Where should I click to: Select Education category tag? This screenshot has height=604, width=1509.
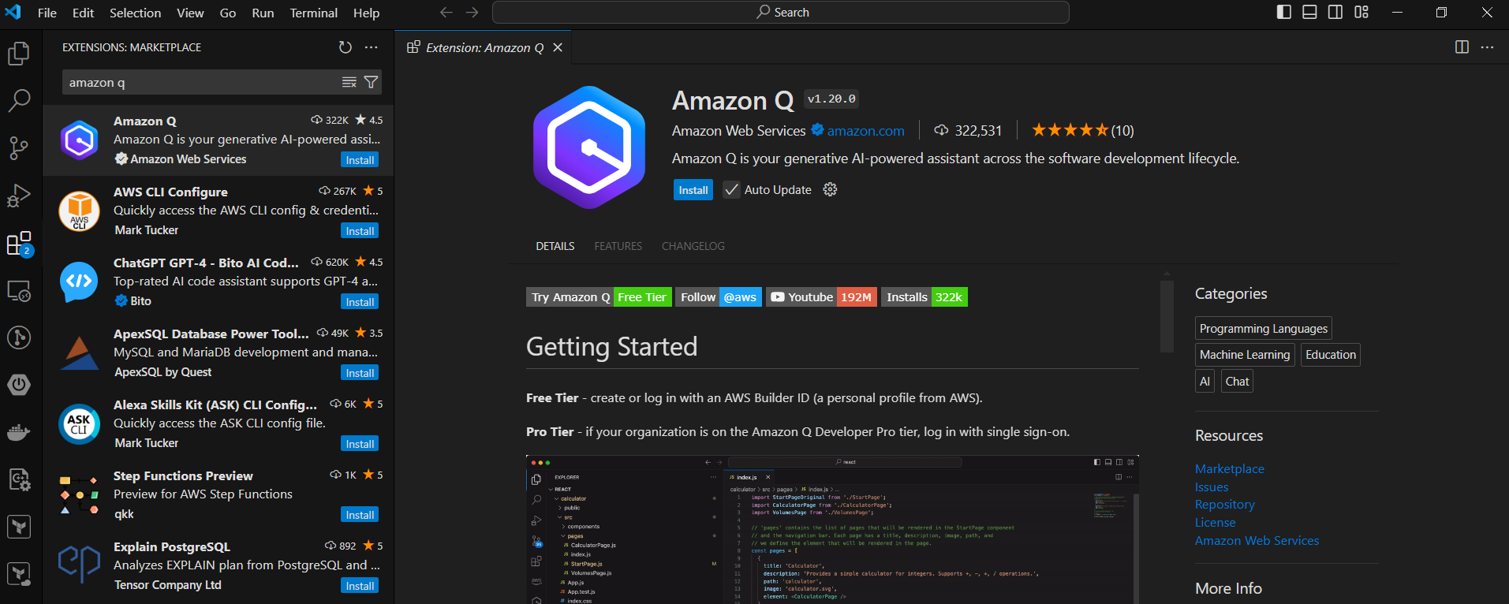1331,355
